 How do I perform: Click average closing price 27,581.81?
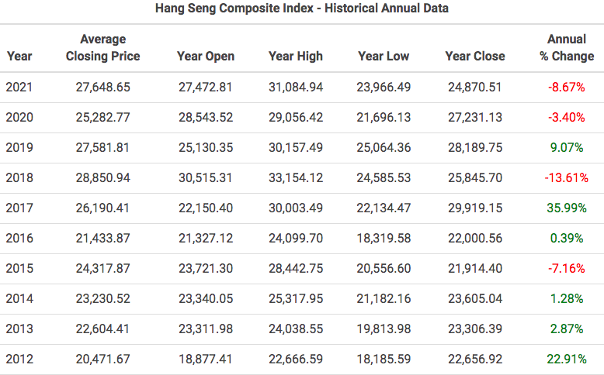click(x=102, y=148)
